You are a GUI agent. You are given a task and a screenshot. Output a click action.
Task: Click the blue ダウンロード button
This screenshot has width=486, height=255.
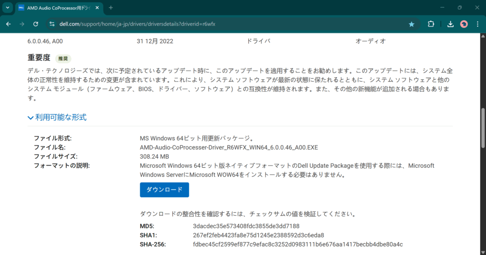(x=164, y=190)
